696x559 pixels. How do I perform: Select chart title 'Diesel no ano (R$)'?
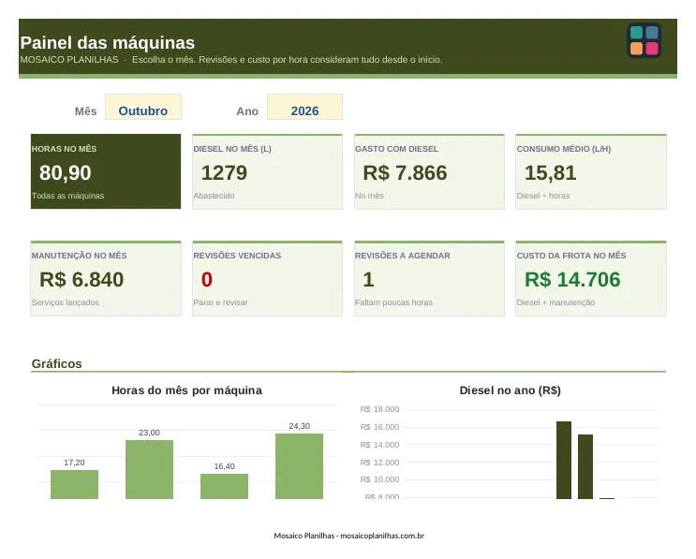510,390
